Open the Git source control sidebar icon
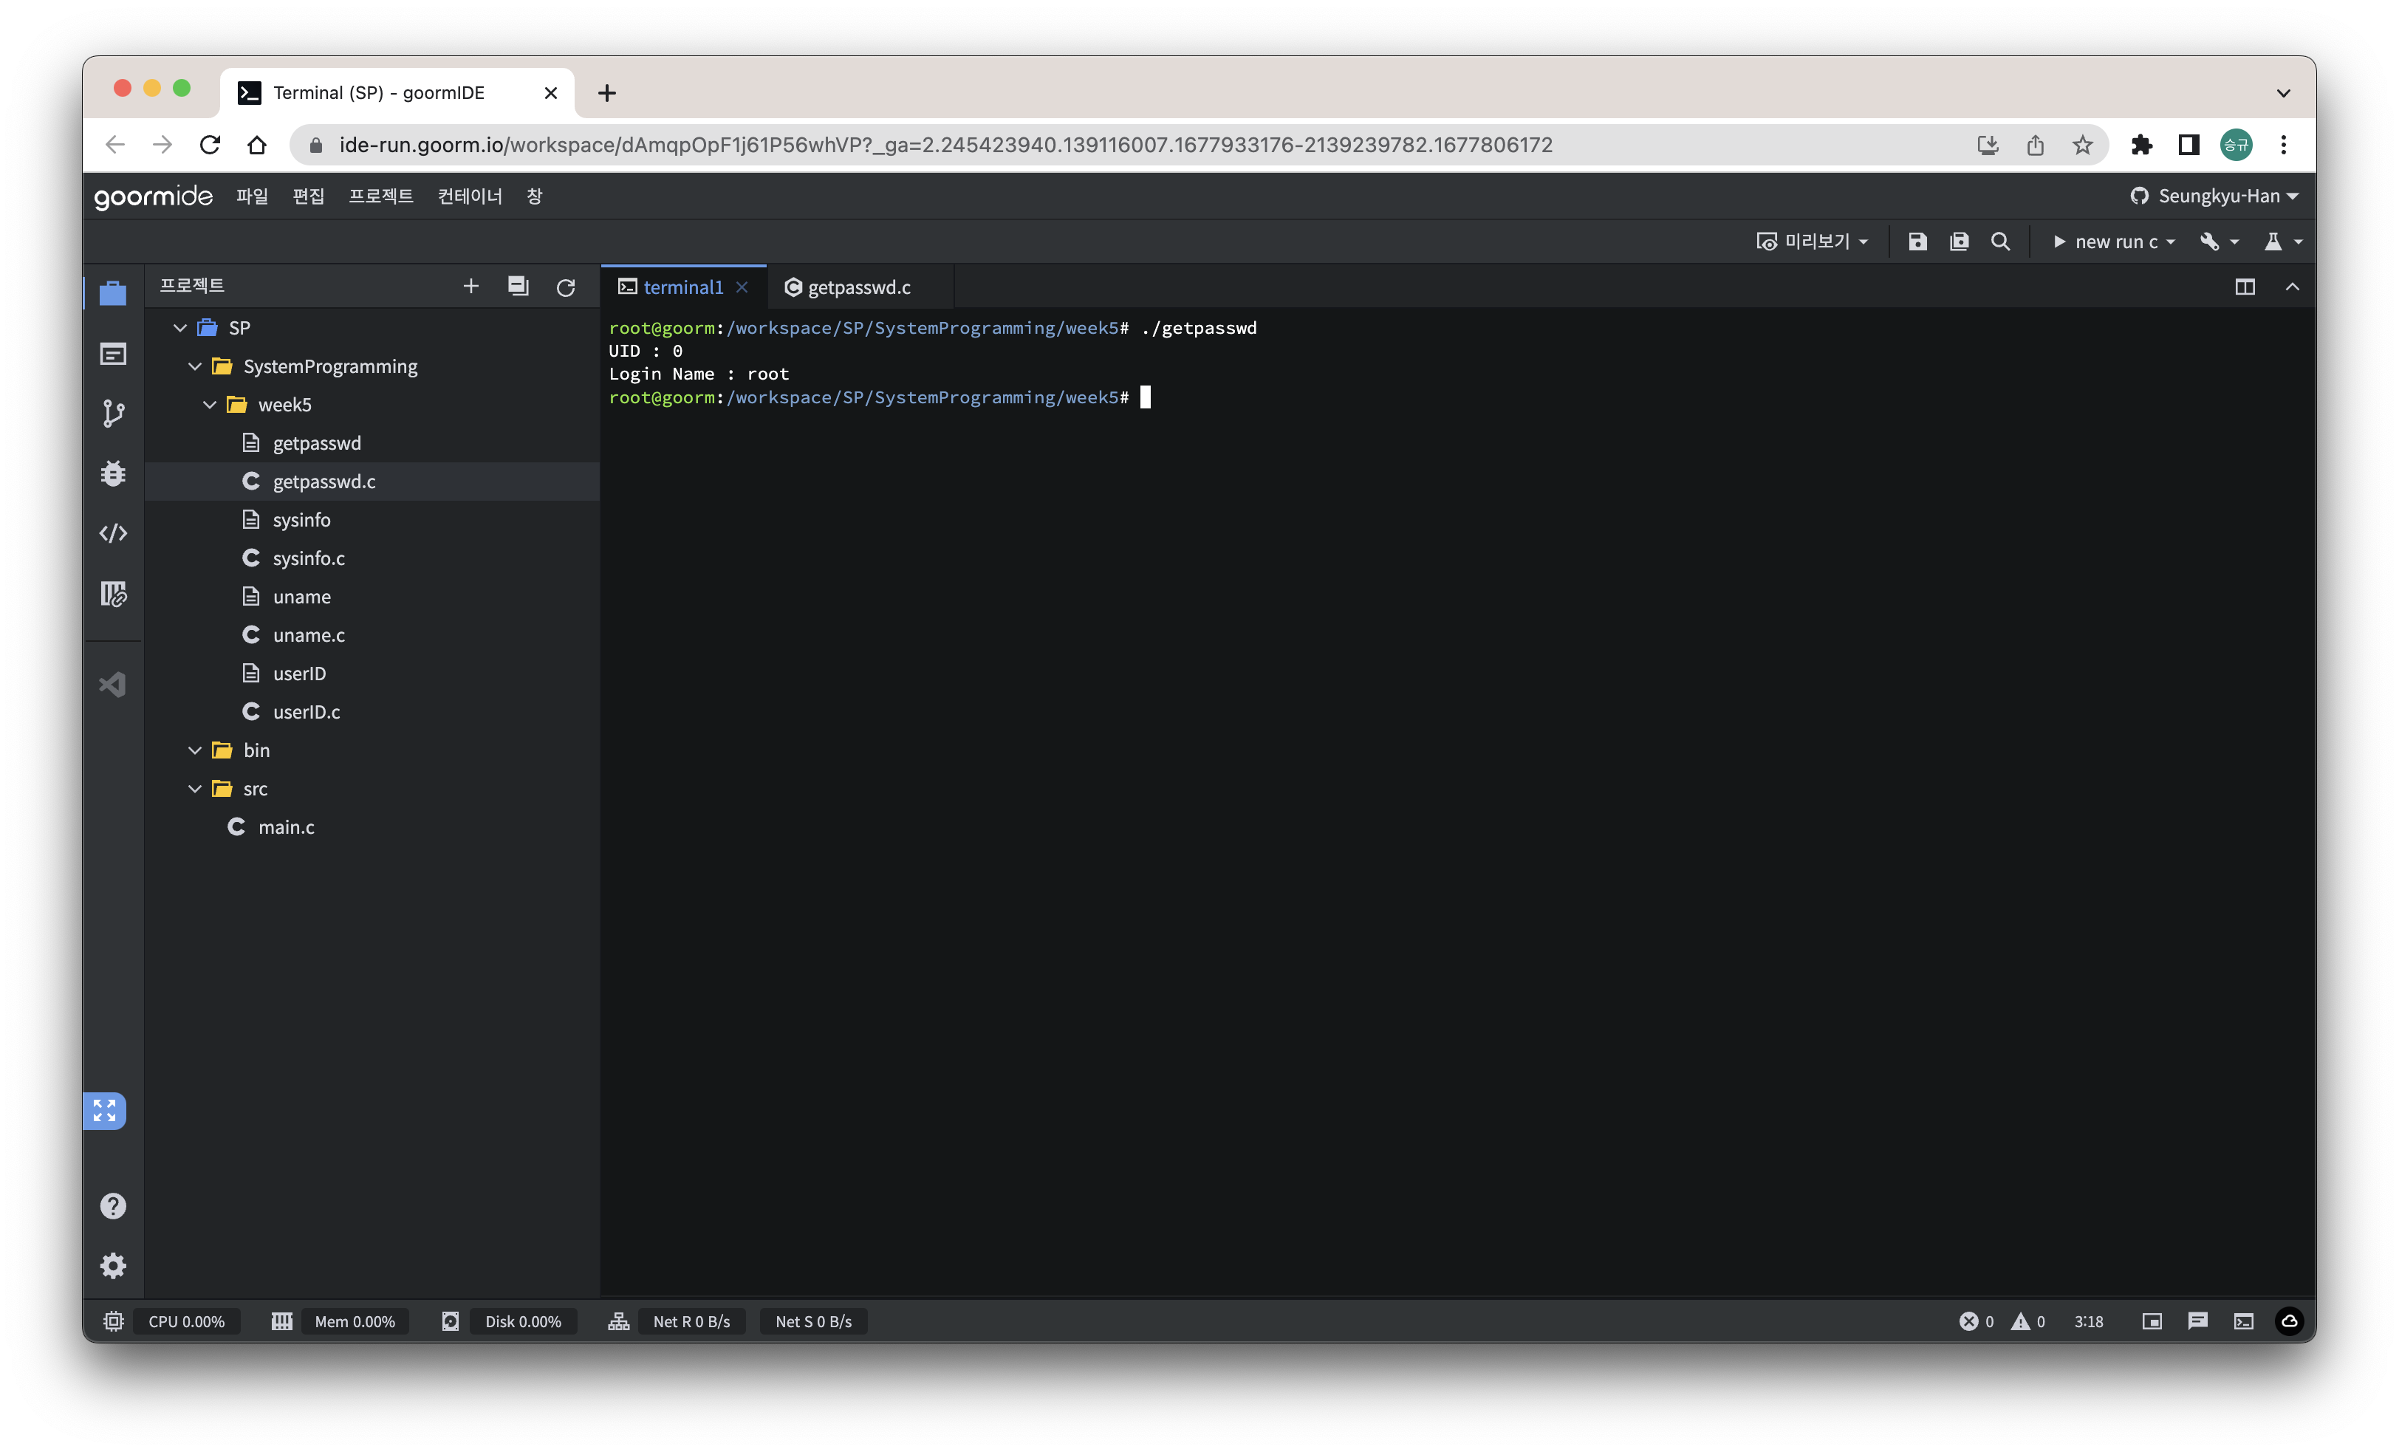 (x=113, y=414)
